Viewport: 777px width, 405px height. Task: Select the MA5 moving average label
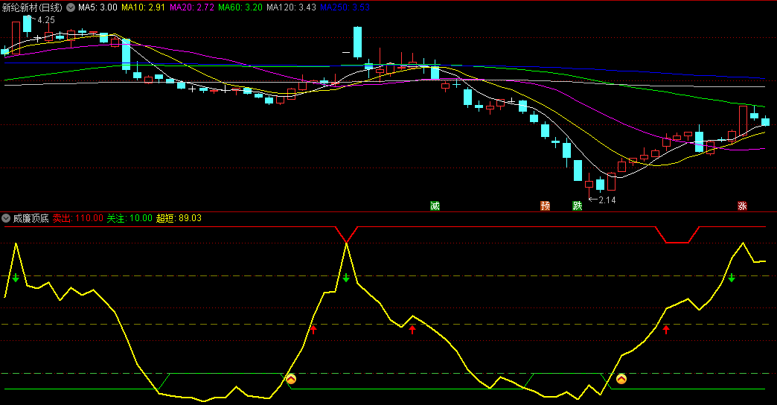pyautogui.click(x=97, y=7)
